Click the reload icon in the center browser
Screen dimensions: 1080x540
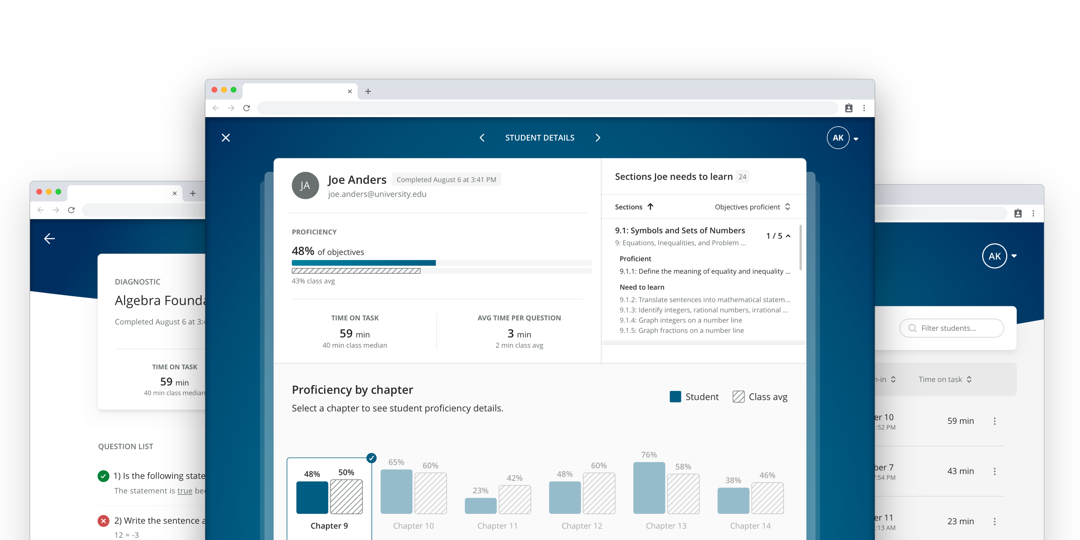pos(247,108)
